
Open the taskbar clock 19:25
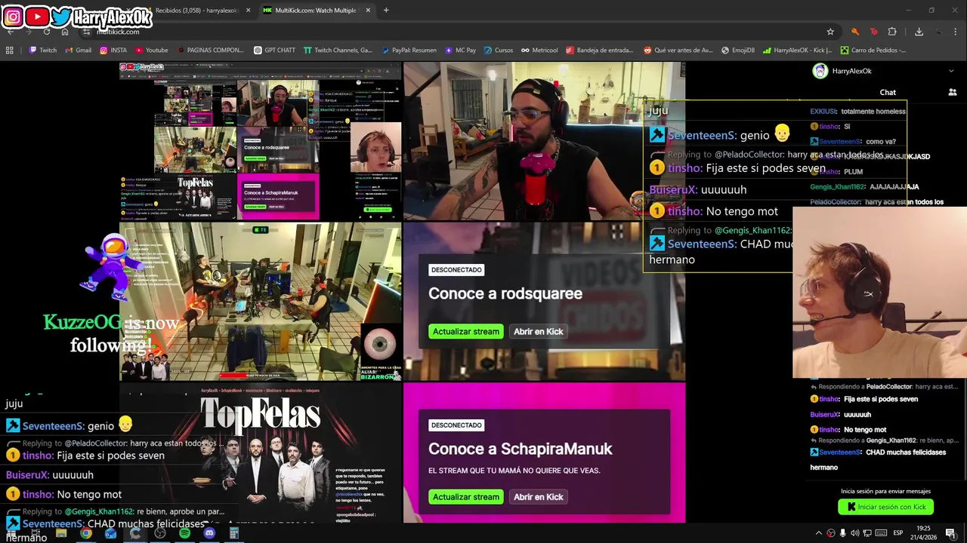pos(923,533)
